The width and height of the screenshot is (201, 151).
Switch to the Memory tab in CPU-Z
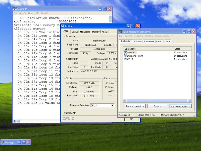tap(96, 32)
